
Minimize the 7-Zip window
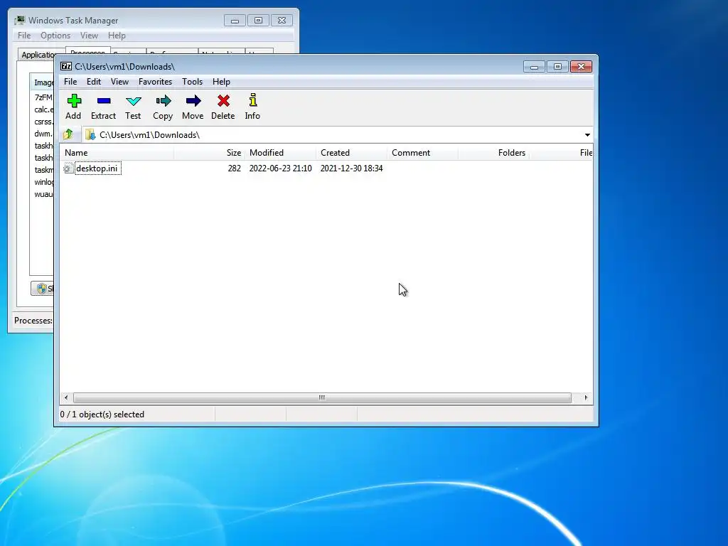534,67
